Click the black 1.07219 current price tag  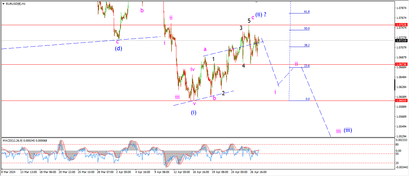pos(401,40)
